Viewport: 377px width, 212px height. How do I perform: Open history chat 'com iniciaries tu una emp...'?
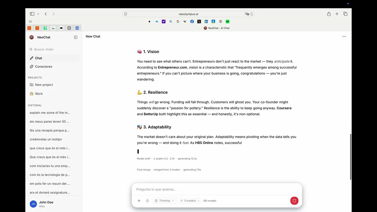(50, 166)
